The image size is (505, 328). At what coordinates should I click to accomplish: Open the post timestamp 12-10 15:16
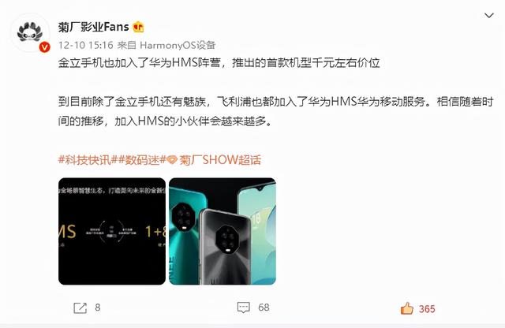pyautogui.click(x=86, y=45)
